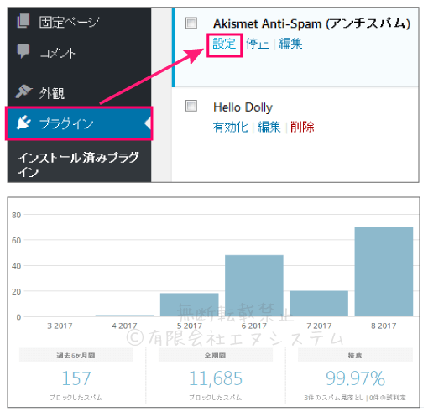Click the 3 2017 axis label
Screen dimensions: 428x412
pyautogui.click(x=60, y=326)
